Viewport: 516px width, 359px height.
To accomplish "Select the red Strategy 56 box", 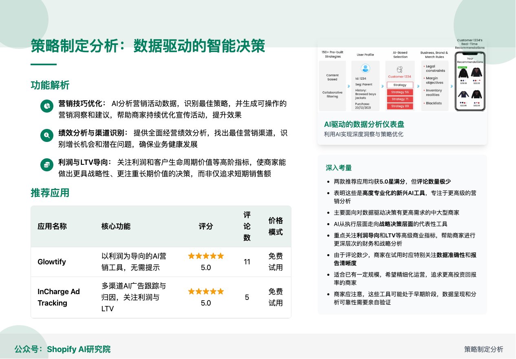I will (400, 92).
